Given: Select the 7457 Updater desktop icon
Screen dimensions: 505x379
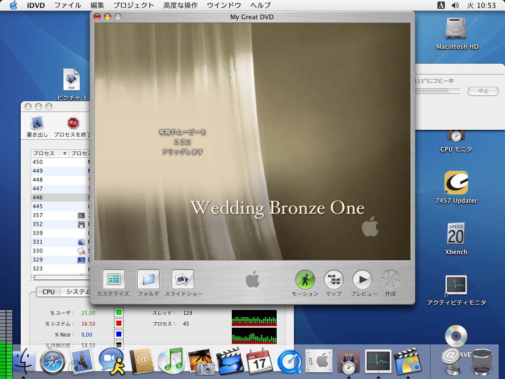Looking at the screenshot, I should pyautogui.click(x=456, y=183).
